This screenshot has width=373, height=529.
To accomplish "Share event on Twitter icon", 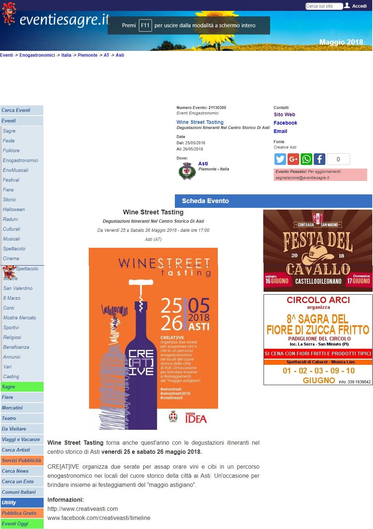I will point(280,159).
